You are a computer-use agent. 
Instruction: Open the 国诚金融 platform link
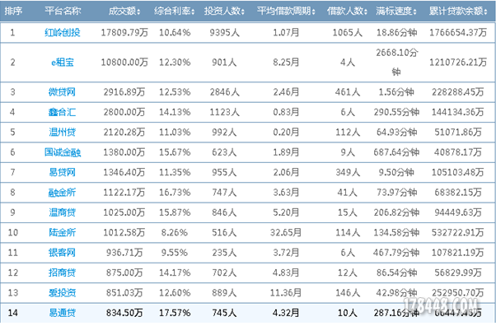pyautogui.click(x=63, y=152)
